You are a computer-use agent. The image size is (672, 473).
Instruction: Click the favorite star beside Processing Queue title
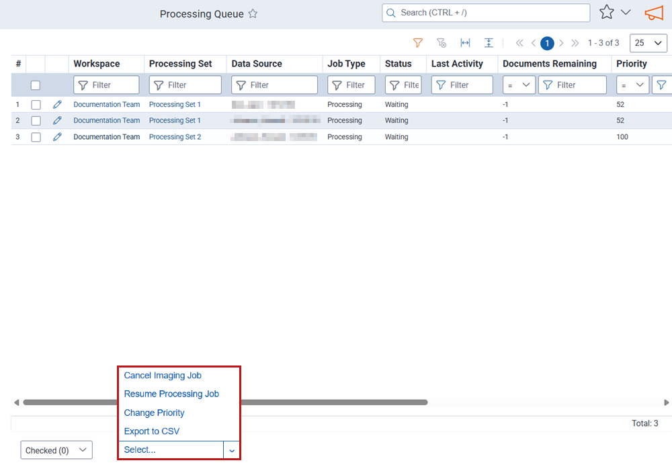253,13
